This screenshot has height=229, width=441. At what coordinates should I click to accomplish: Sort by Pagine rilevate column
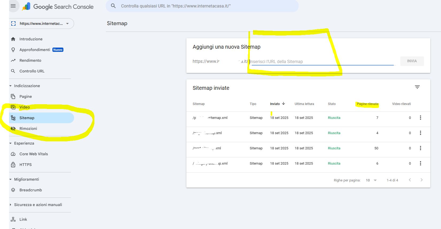367,104
